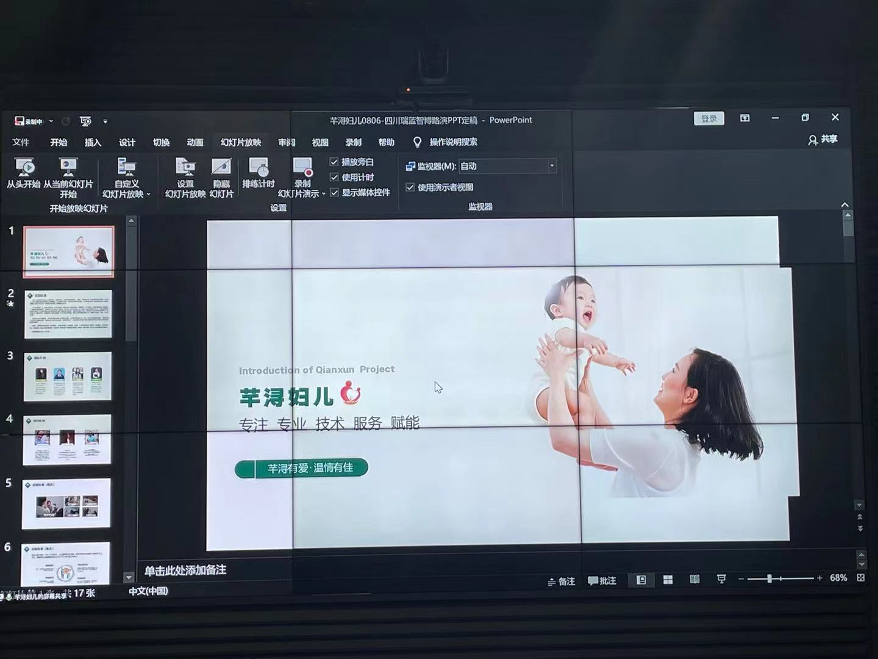Screen dimensions: 878x659
Task: Select slide 3 thumbnail in the panel
Action: coord(68,376)
